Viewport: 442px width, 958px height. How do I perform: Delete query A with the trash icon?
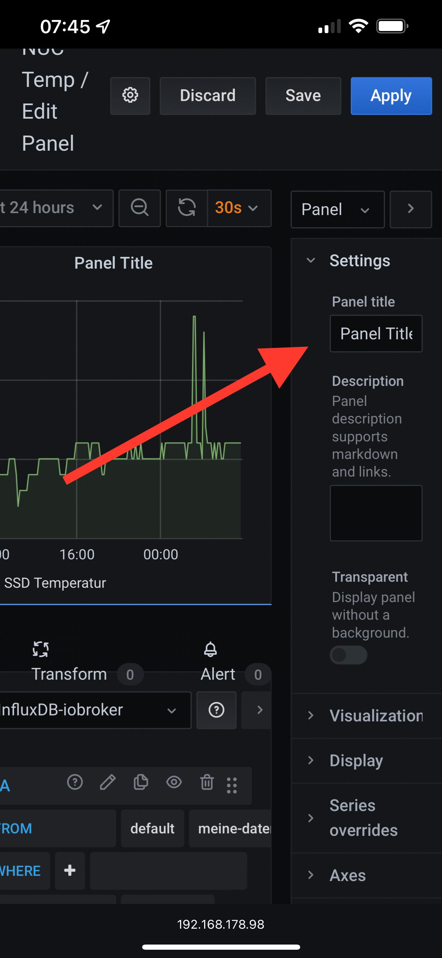click(207, 782)
